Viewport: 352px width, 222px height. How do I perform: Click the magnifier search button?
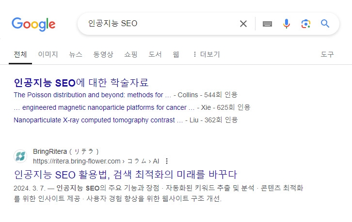coord(325,23)
